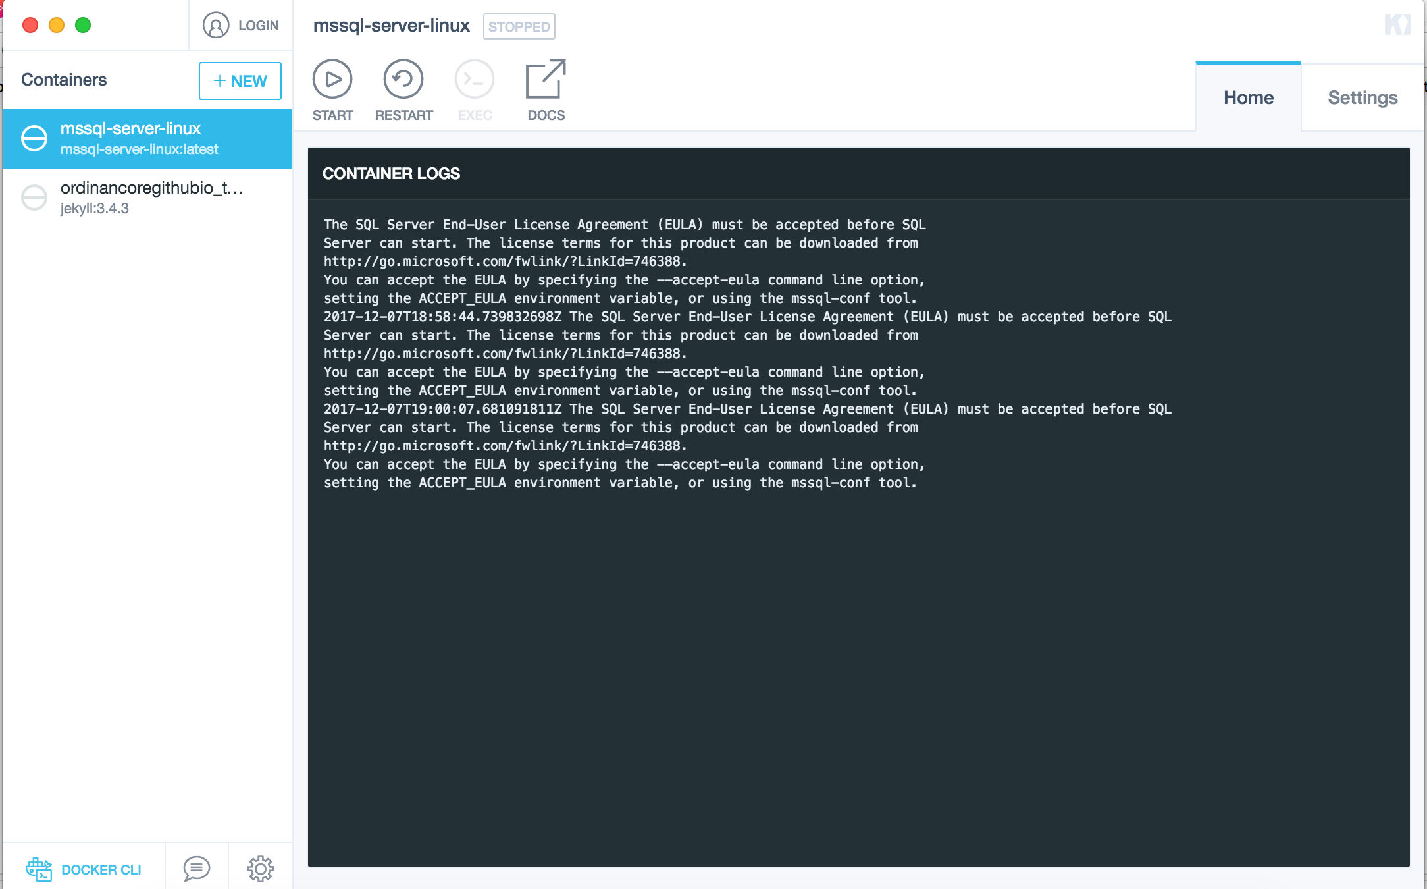Click the DOCS label text
This screenshot has height=889, width=1427.
(546, 115)
